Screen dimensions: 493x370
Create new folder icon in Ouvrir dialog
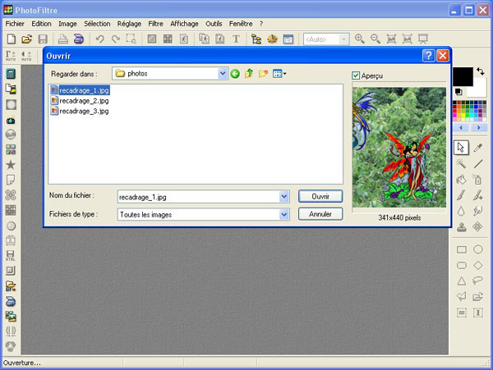pos(263,74)
